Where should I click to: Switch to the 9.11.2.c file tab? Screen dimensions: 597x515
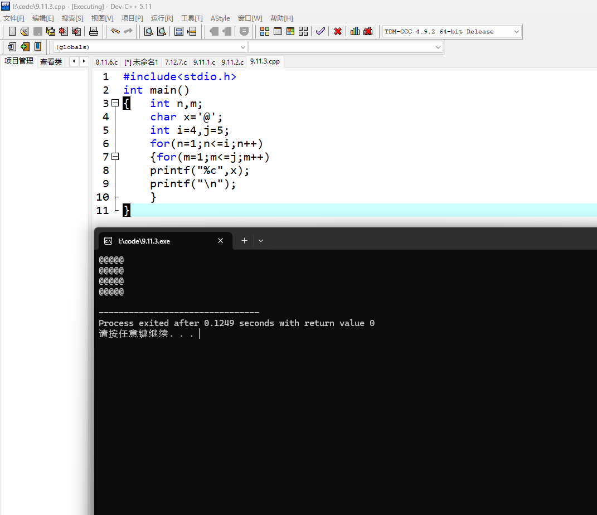coord(232,62)
